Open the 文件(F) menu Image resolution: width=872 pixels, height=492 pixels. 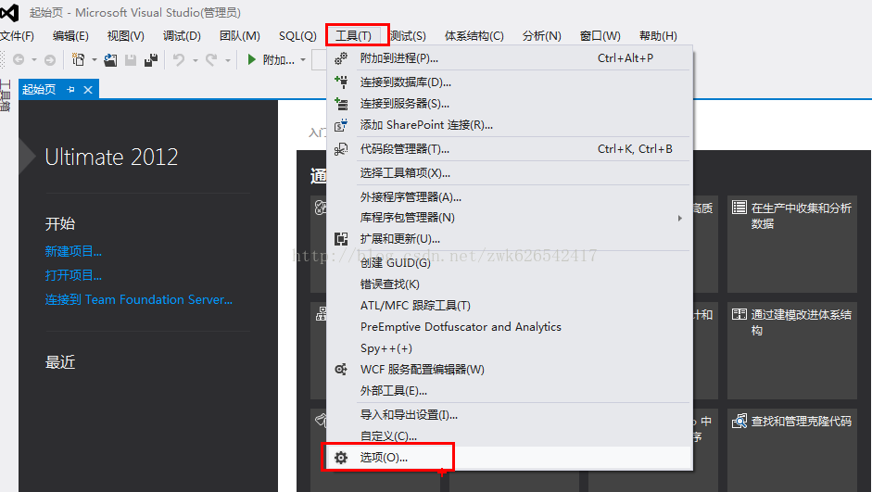click(x=17, y=36)
